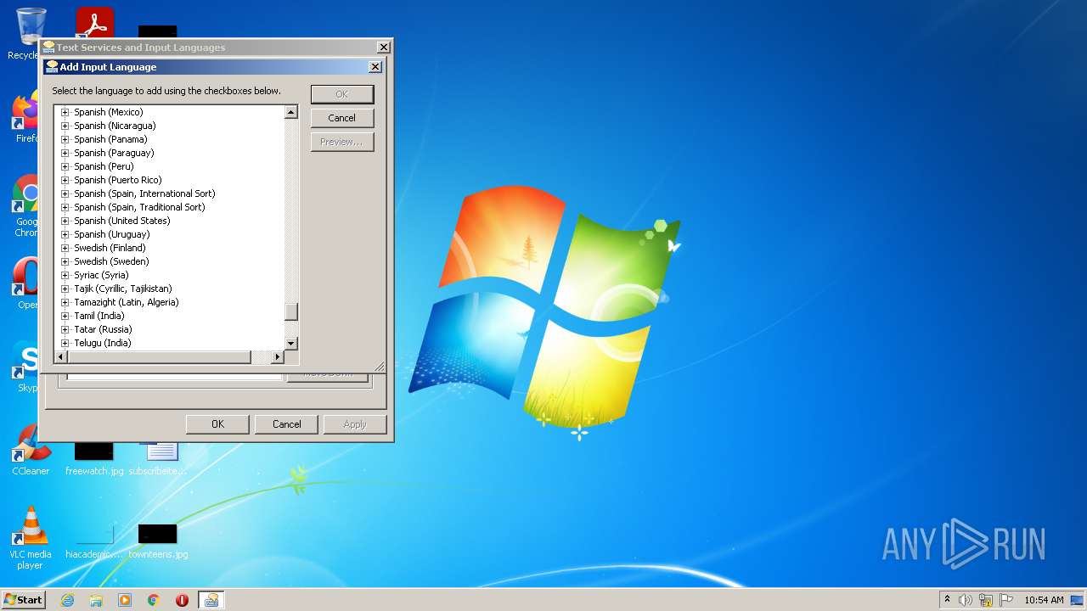Viewport: 1087px width, 611px height.
Task: Expand the Spanish (Paraguay) tree node
Action: (x=65, y=153)
